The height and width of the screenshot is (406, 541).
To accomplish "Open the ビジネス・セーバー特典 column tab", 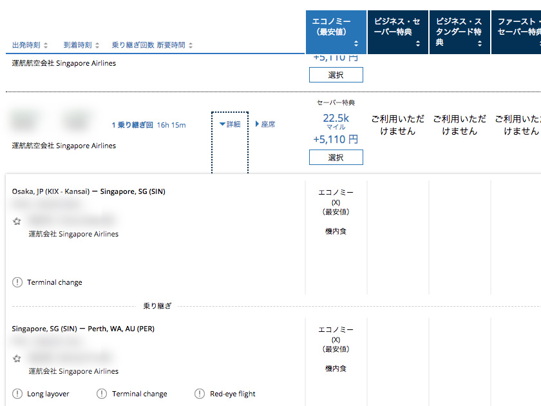I will 397,32.
